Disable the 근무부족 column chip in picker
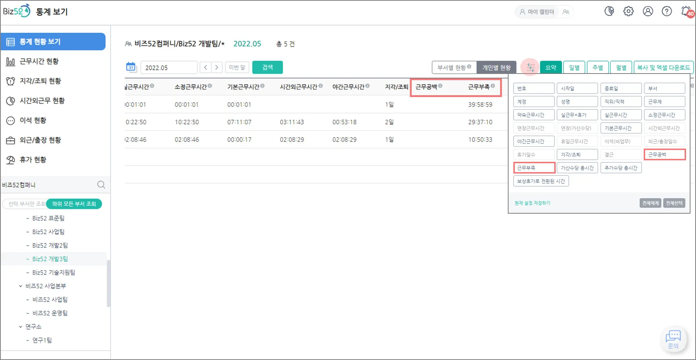Viewport: 696px width, 360px height. click(534, 168)
